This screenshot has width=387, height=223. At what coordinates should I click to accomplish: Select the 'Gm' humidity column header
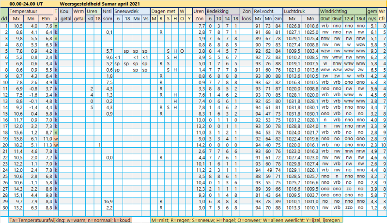pos(278,18)
